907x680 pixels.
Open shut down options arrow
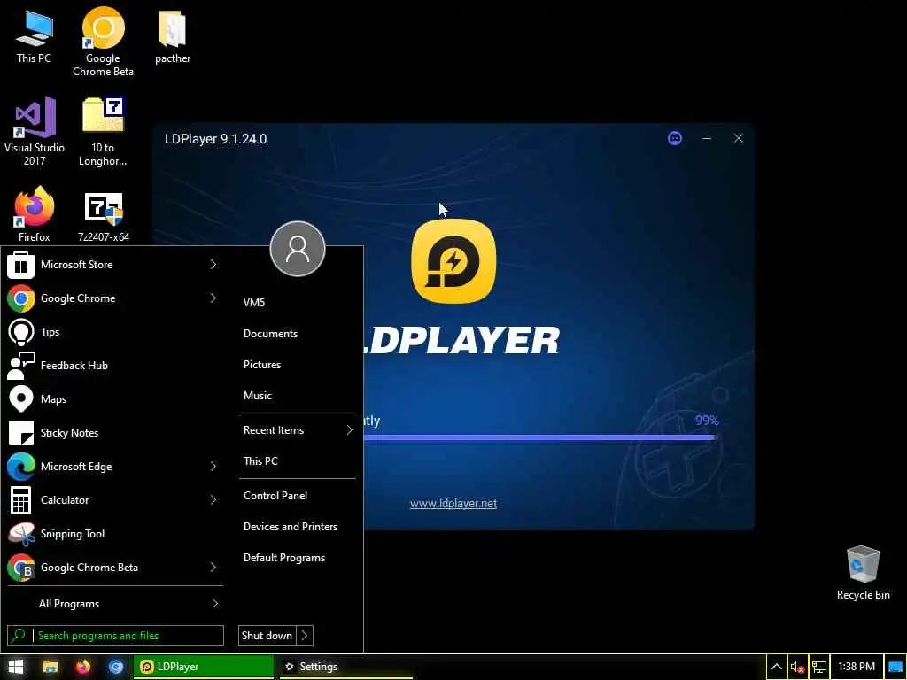point(305,636)
